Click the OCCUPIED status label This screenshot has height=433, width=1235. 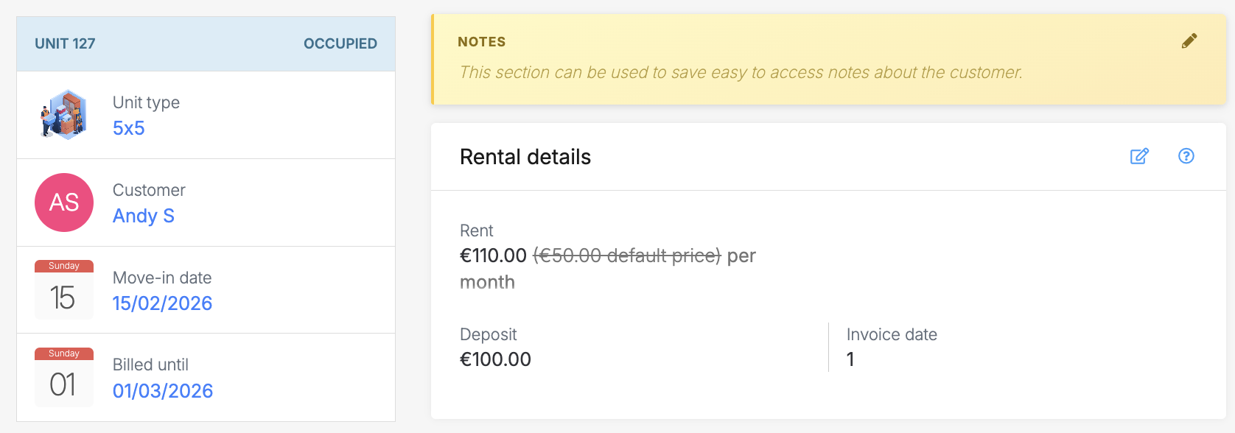pos(340,43)
